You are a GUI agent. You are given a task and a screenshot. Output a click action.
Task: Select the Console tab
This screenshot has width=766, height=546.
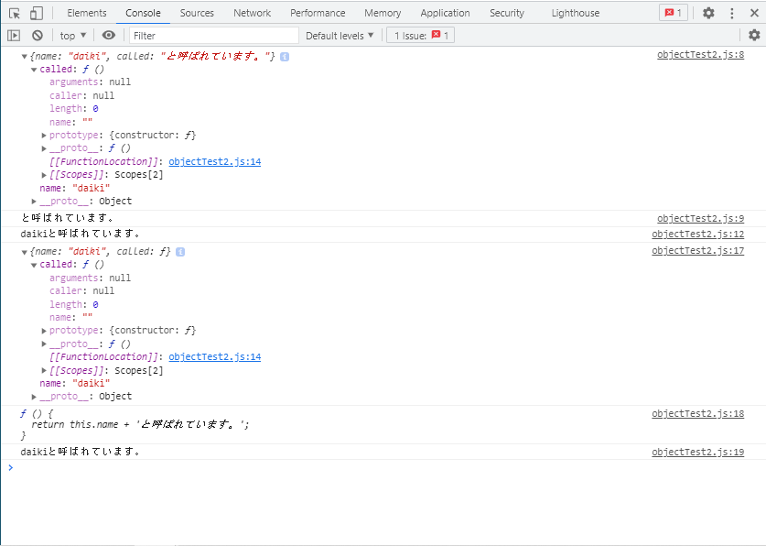(x=143, y=13)
